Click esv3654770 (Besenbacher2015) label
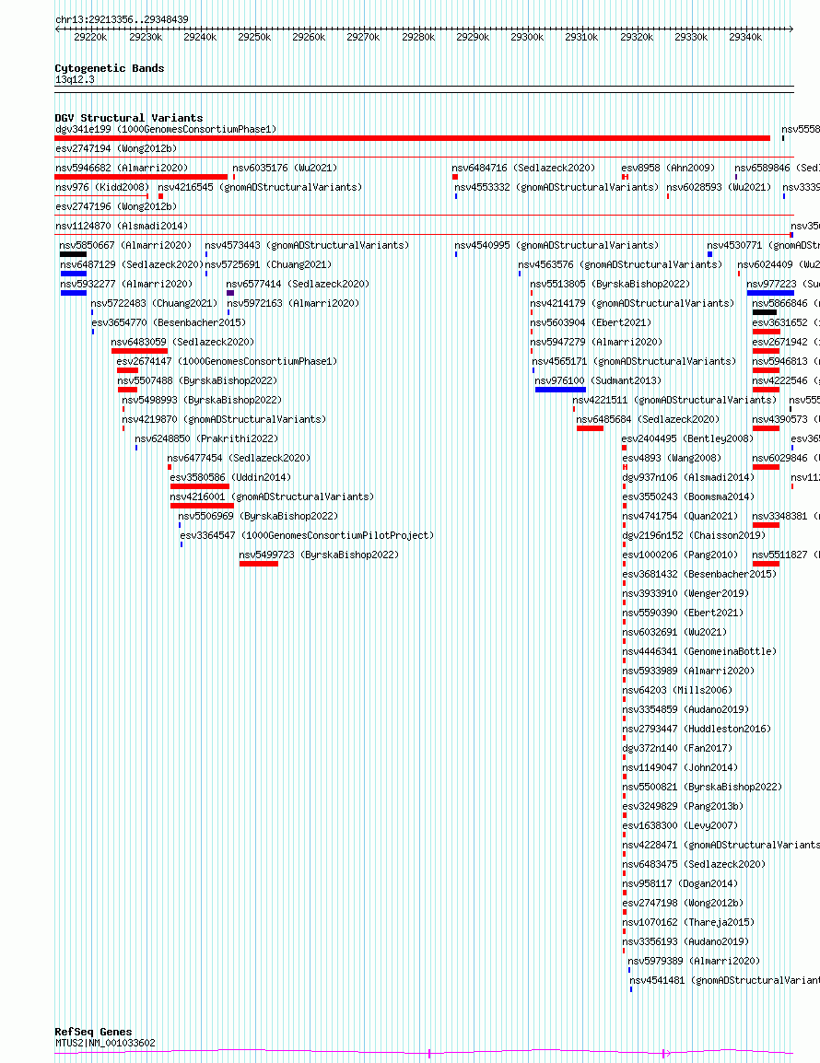The image size is (820, 1063). 169,322
